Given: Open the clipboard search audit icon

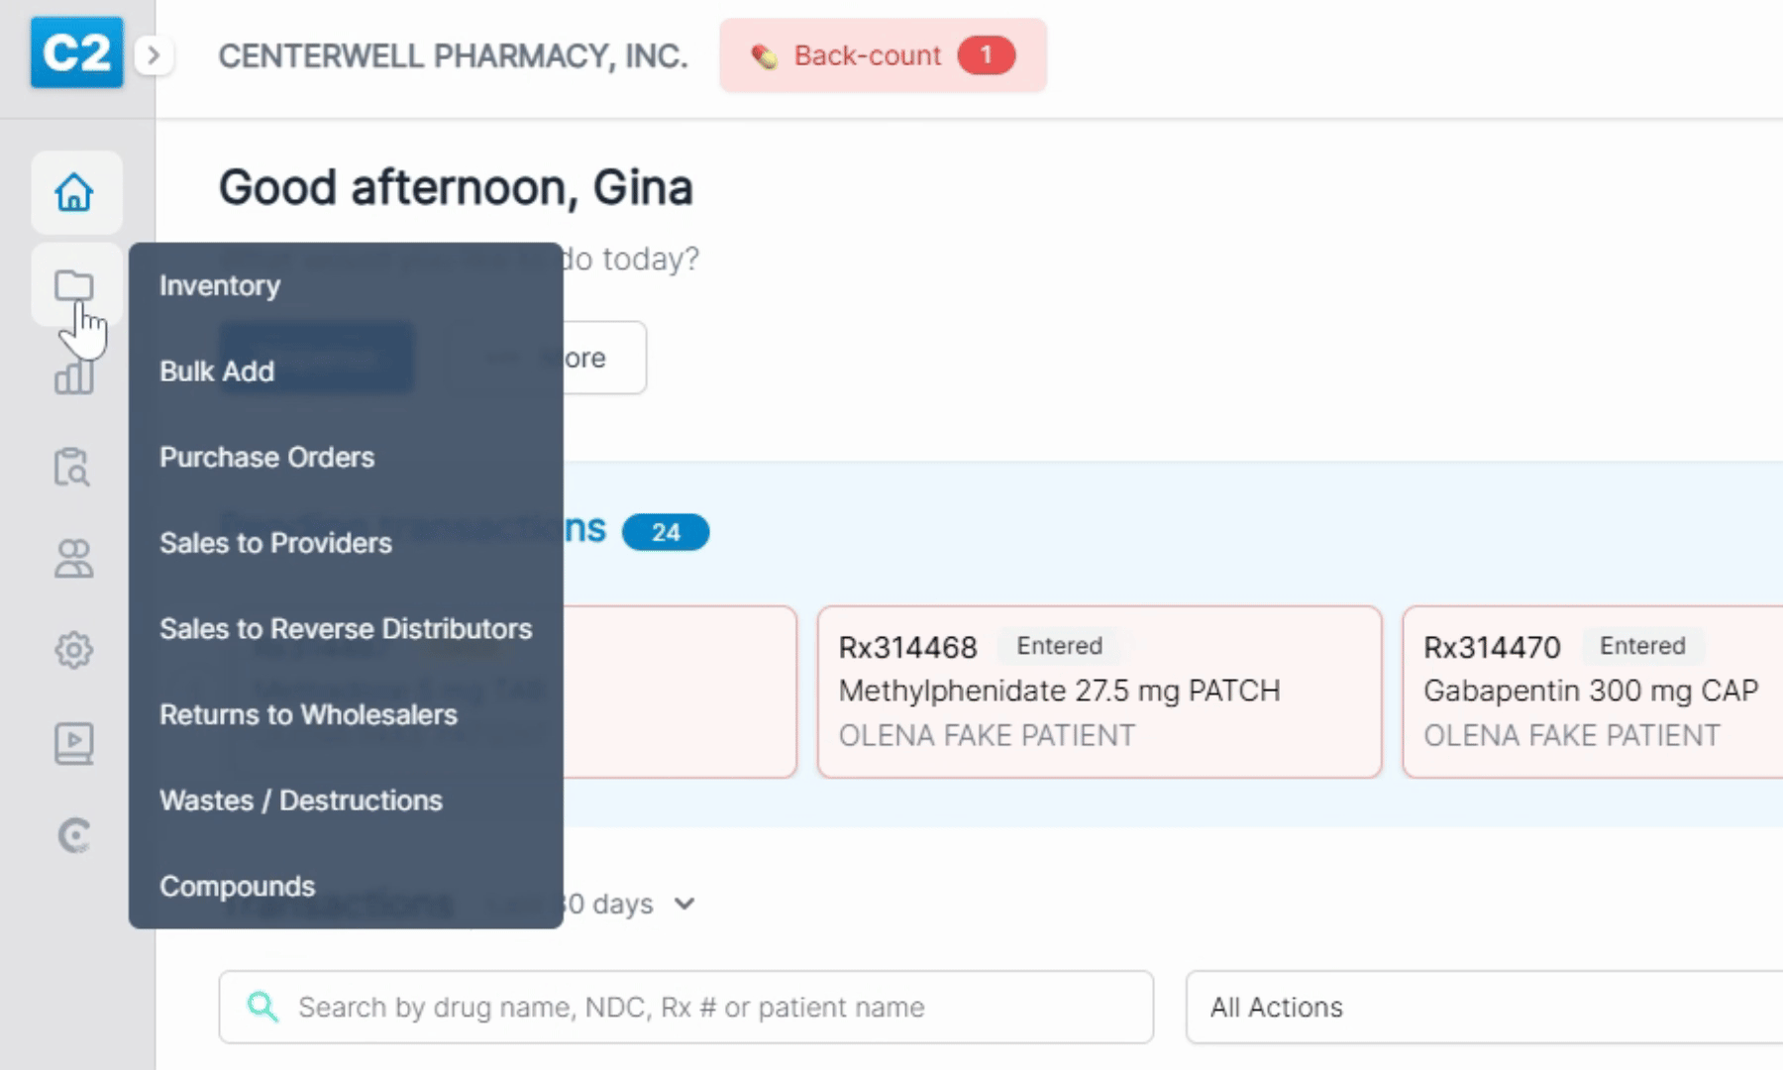Looking at the screenshot, I should [72, 467].
